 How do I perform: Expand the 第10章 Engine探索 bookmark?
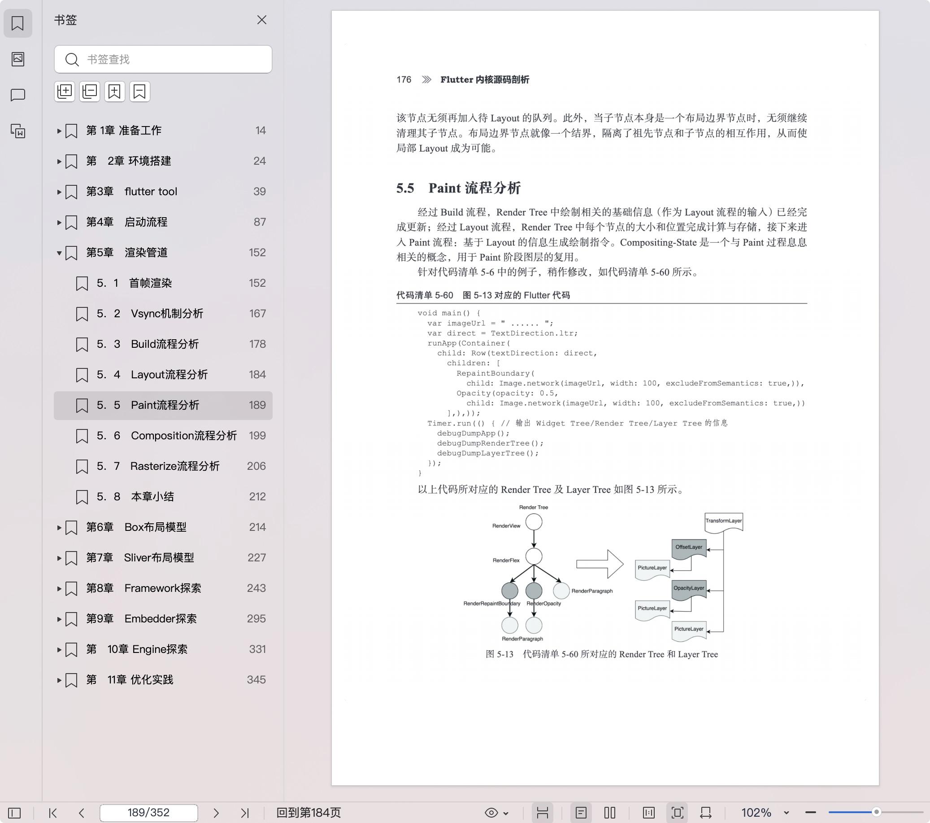[59, 649]
